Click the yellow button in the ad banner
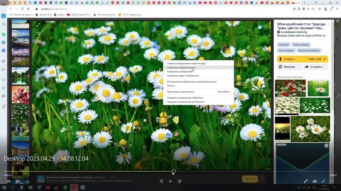This screenshot has height=191, width=341. 250,179
